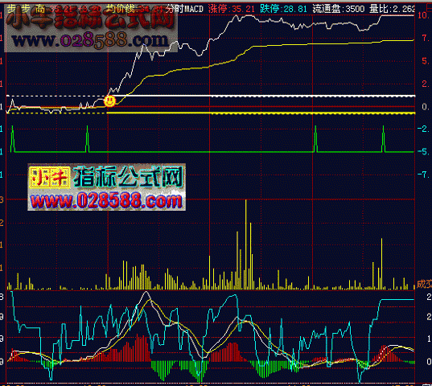432x386 pixels.
Task: Select the rightmost green spike signal
Action: pyautogui.click(x=383, y=139)
